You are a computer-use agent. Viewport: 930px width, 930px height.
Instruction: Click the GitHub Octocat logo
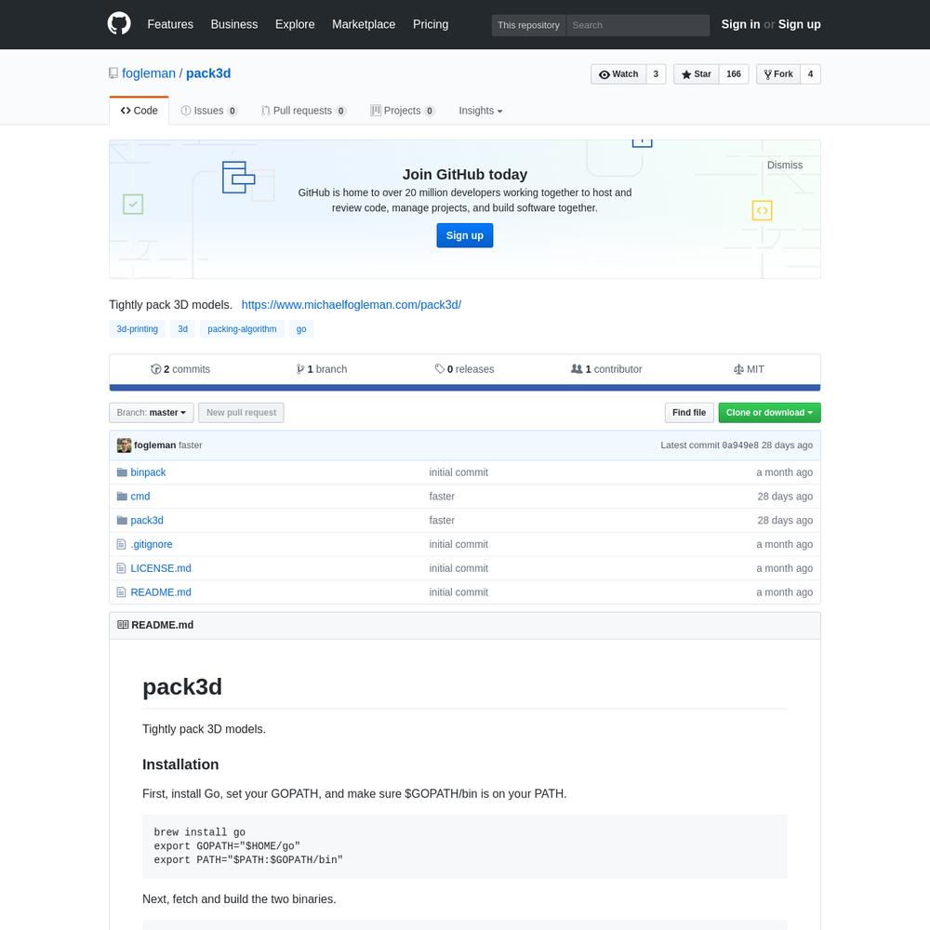point(119,24)
